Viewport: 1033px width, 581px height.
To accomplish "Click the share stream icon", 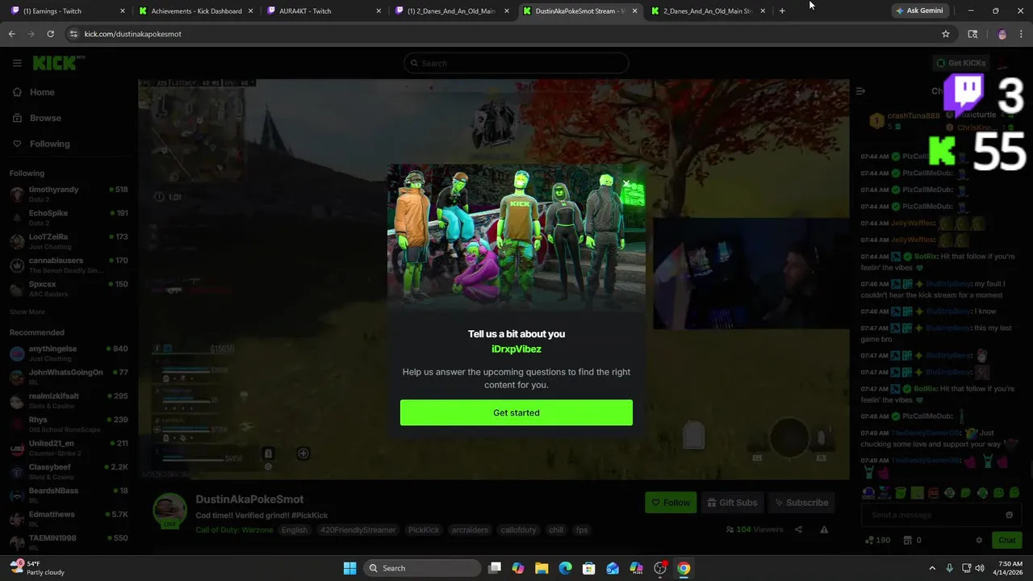I will 798,529.
